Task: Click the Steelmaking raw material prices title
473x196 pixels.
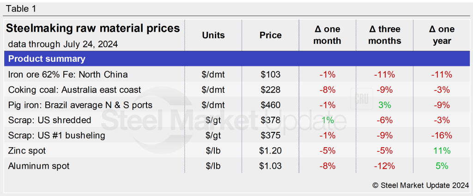Action: tap(93, 29)
